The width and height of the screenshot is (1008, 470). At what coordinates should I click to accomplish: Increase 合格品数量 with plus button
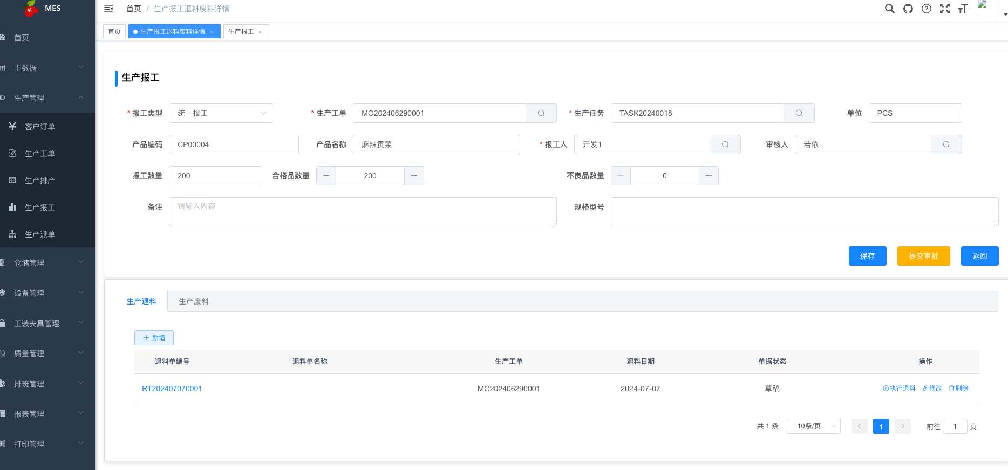point(414,176)
